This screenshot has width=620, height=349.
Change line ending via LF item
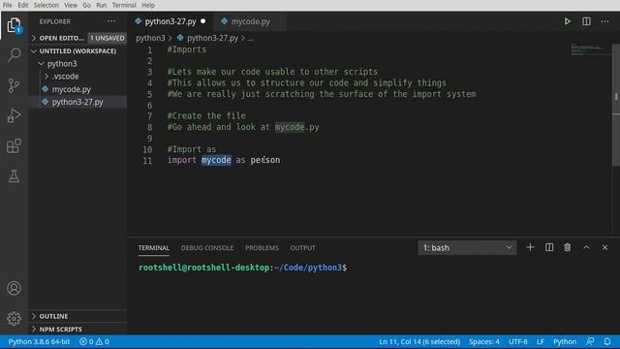(541, 341)
